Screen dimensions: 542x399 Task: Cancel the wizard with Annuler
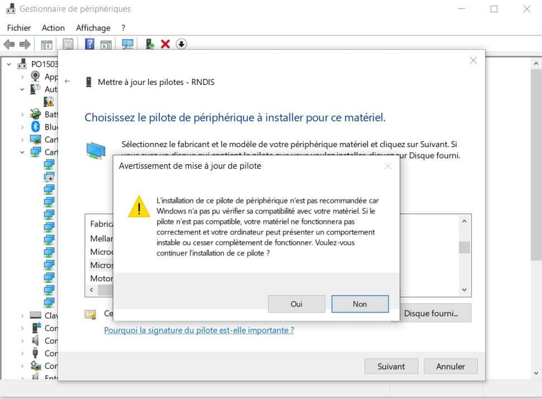450,366
